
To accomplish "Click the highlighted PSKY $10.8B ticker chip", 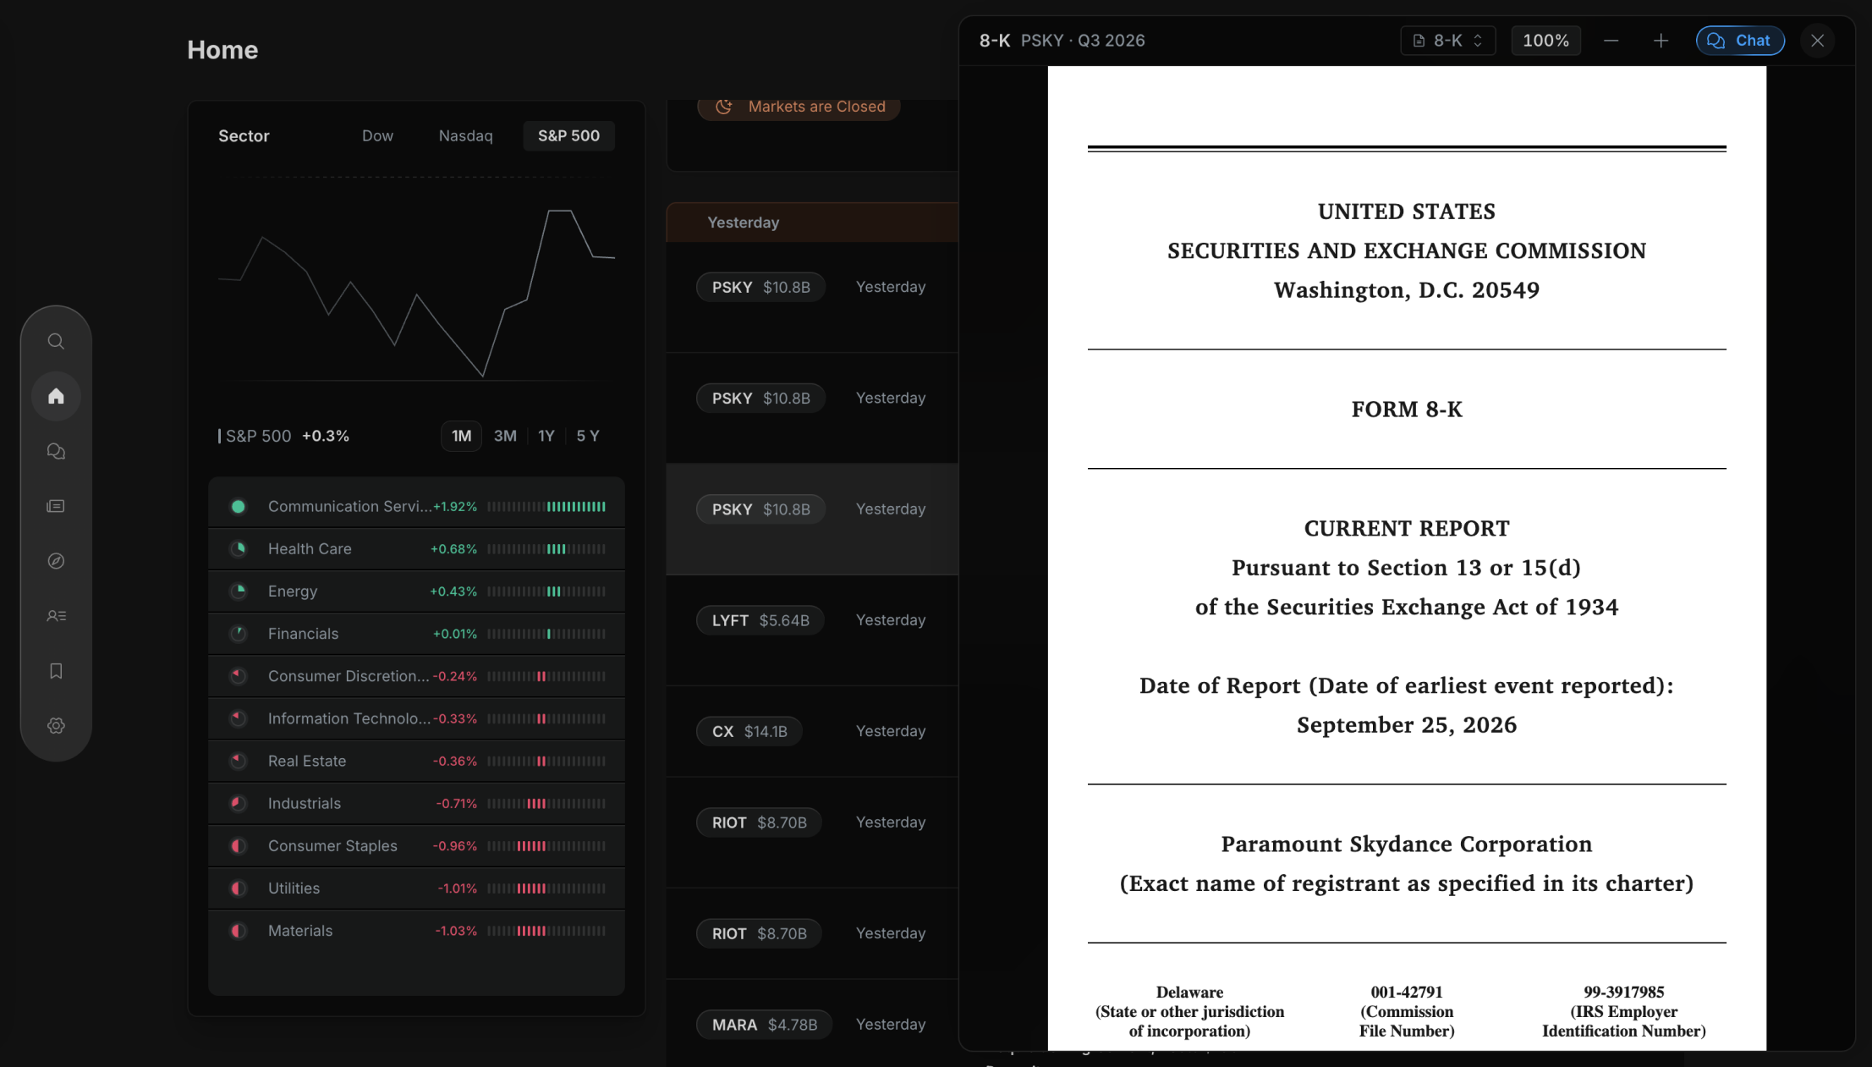I will (760, 509).
